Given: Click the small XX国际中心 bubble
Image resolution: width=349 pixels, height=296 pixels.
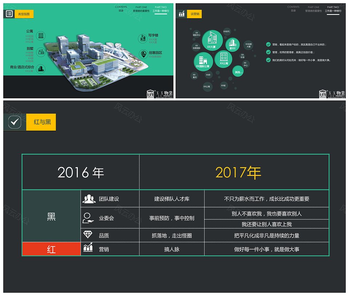Looking at the screenshot, I should pos(197,34).
